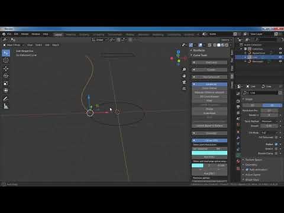This screenshot has width=284, height=213.
Task: Select the Transform tool
Action: 6,91
